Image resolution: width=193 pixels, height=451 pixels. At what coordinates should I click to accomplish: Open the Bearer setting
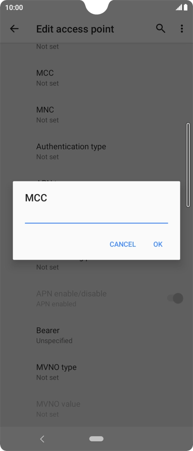(96, 335)
